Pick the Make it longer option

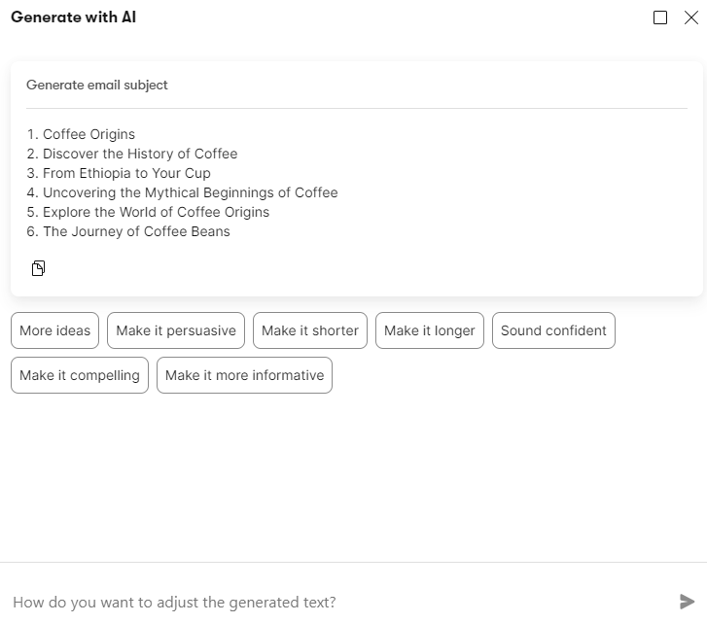pos(430,330)
